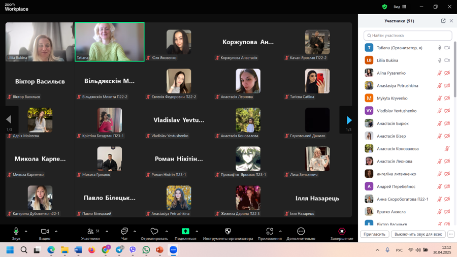Open the Windows Start menu
The width and height of the screenshot is (457, 257).
(x=10, y=250)
